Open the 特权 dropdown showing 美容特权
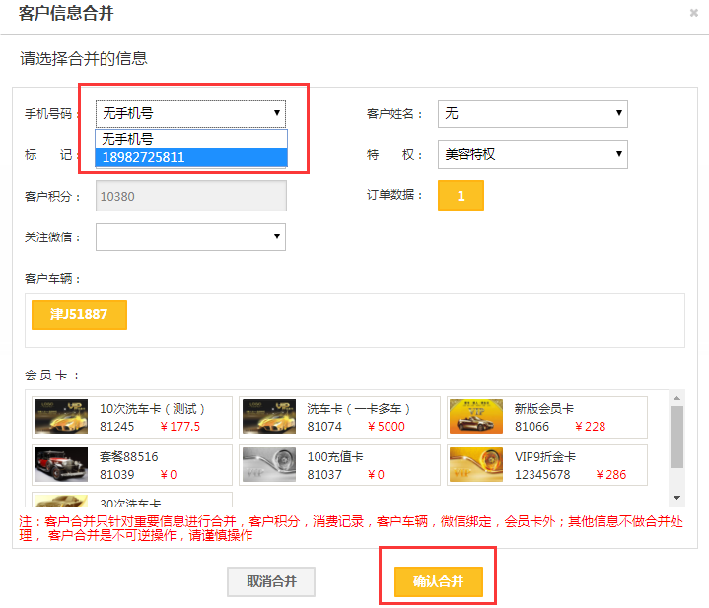The image size is (709, 608). point(532,154)
